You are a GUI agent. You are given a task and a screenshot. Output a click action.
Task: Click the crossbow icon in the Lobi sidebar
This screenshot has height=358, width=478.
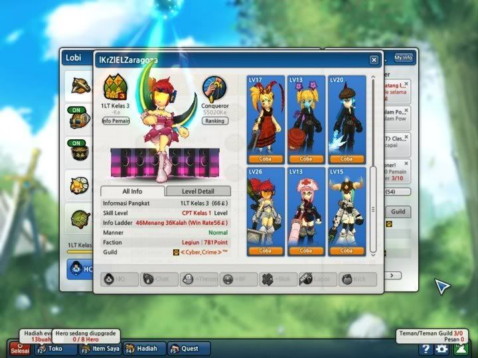click(81, 86)
